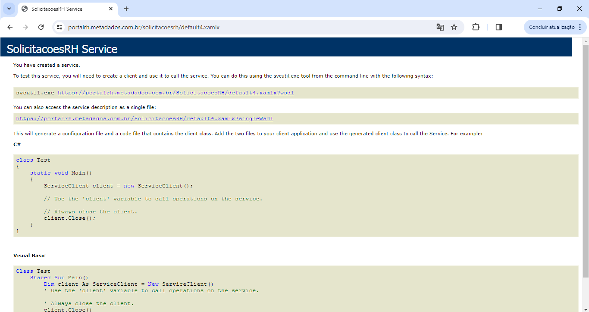Click the forward navigation arrow
589x312 pixels.
(25, 27)
